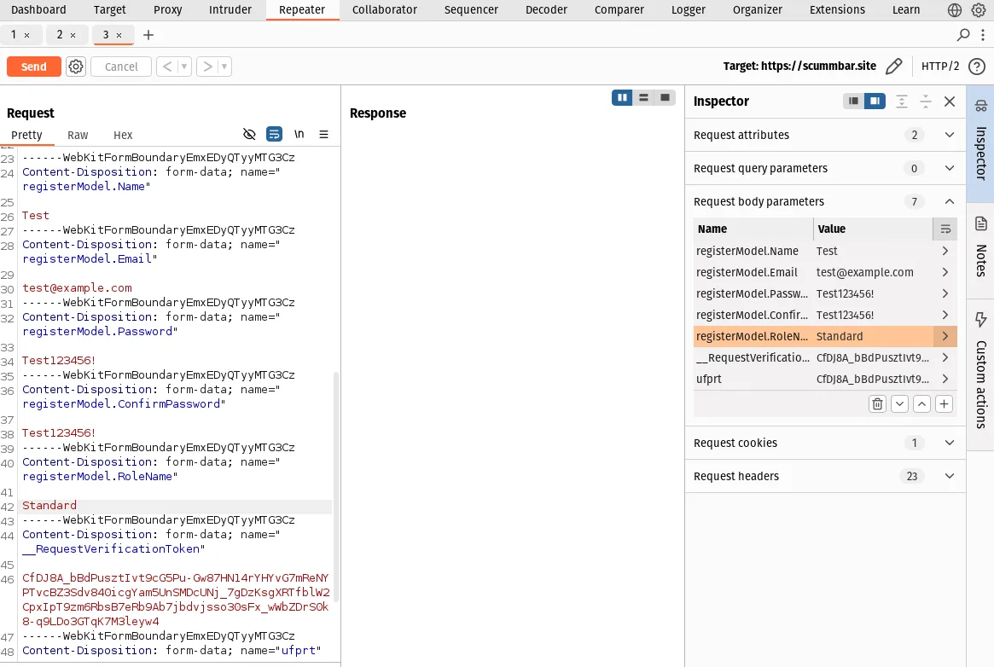994x667 pixels.
Task: Open history forward dropdown arrow
Action: 224,67
